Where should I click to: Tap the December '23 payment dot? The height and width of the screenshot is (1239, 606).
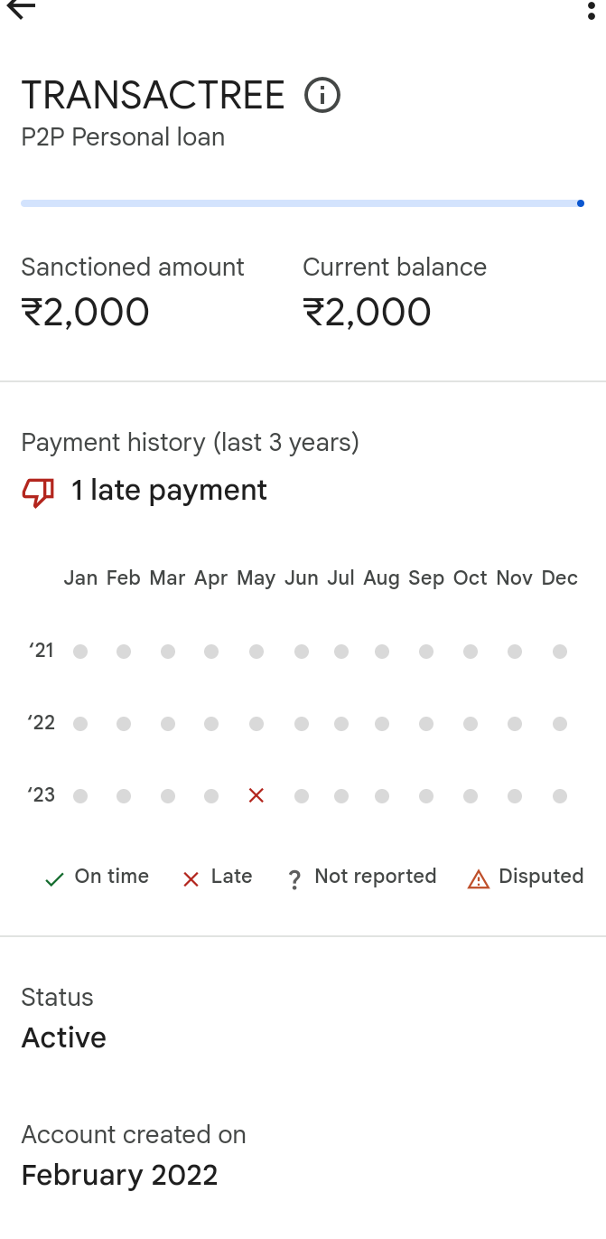[560, 796]
